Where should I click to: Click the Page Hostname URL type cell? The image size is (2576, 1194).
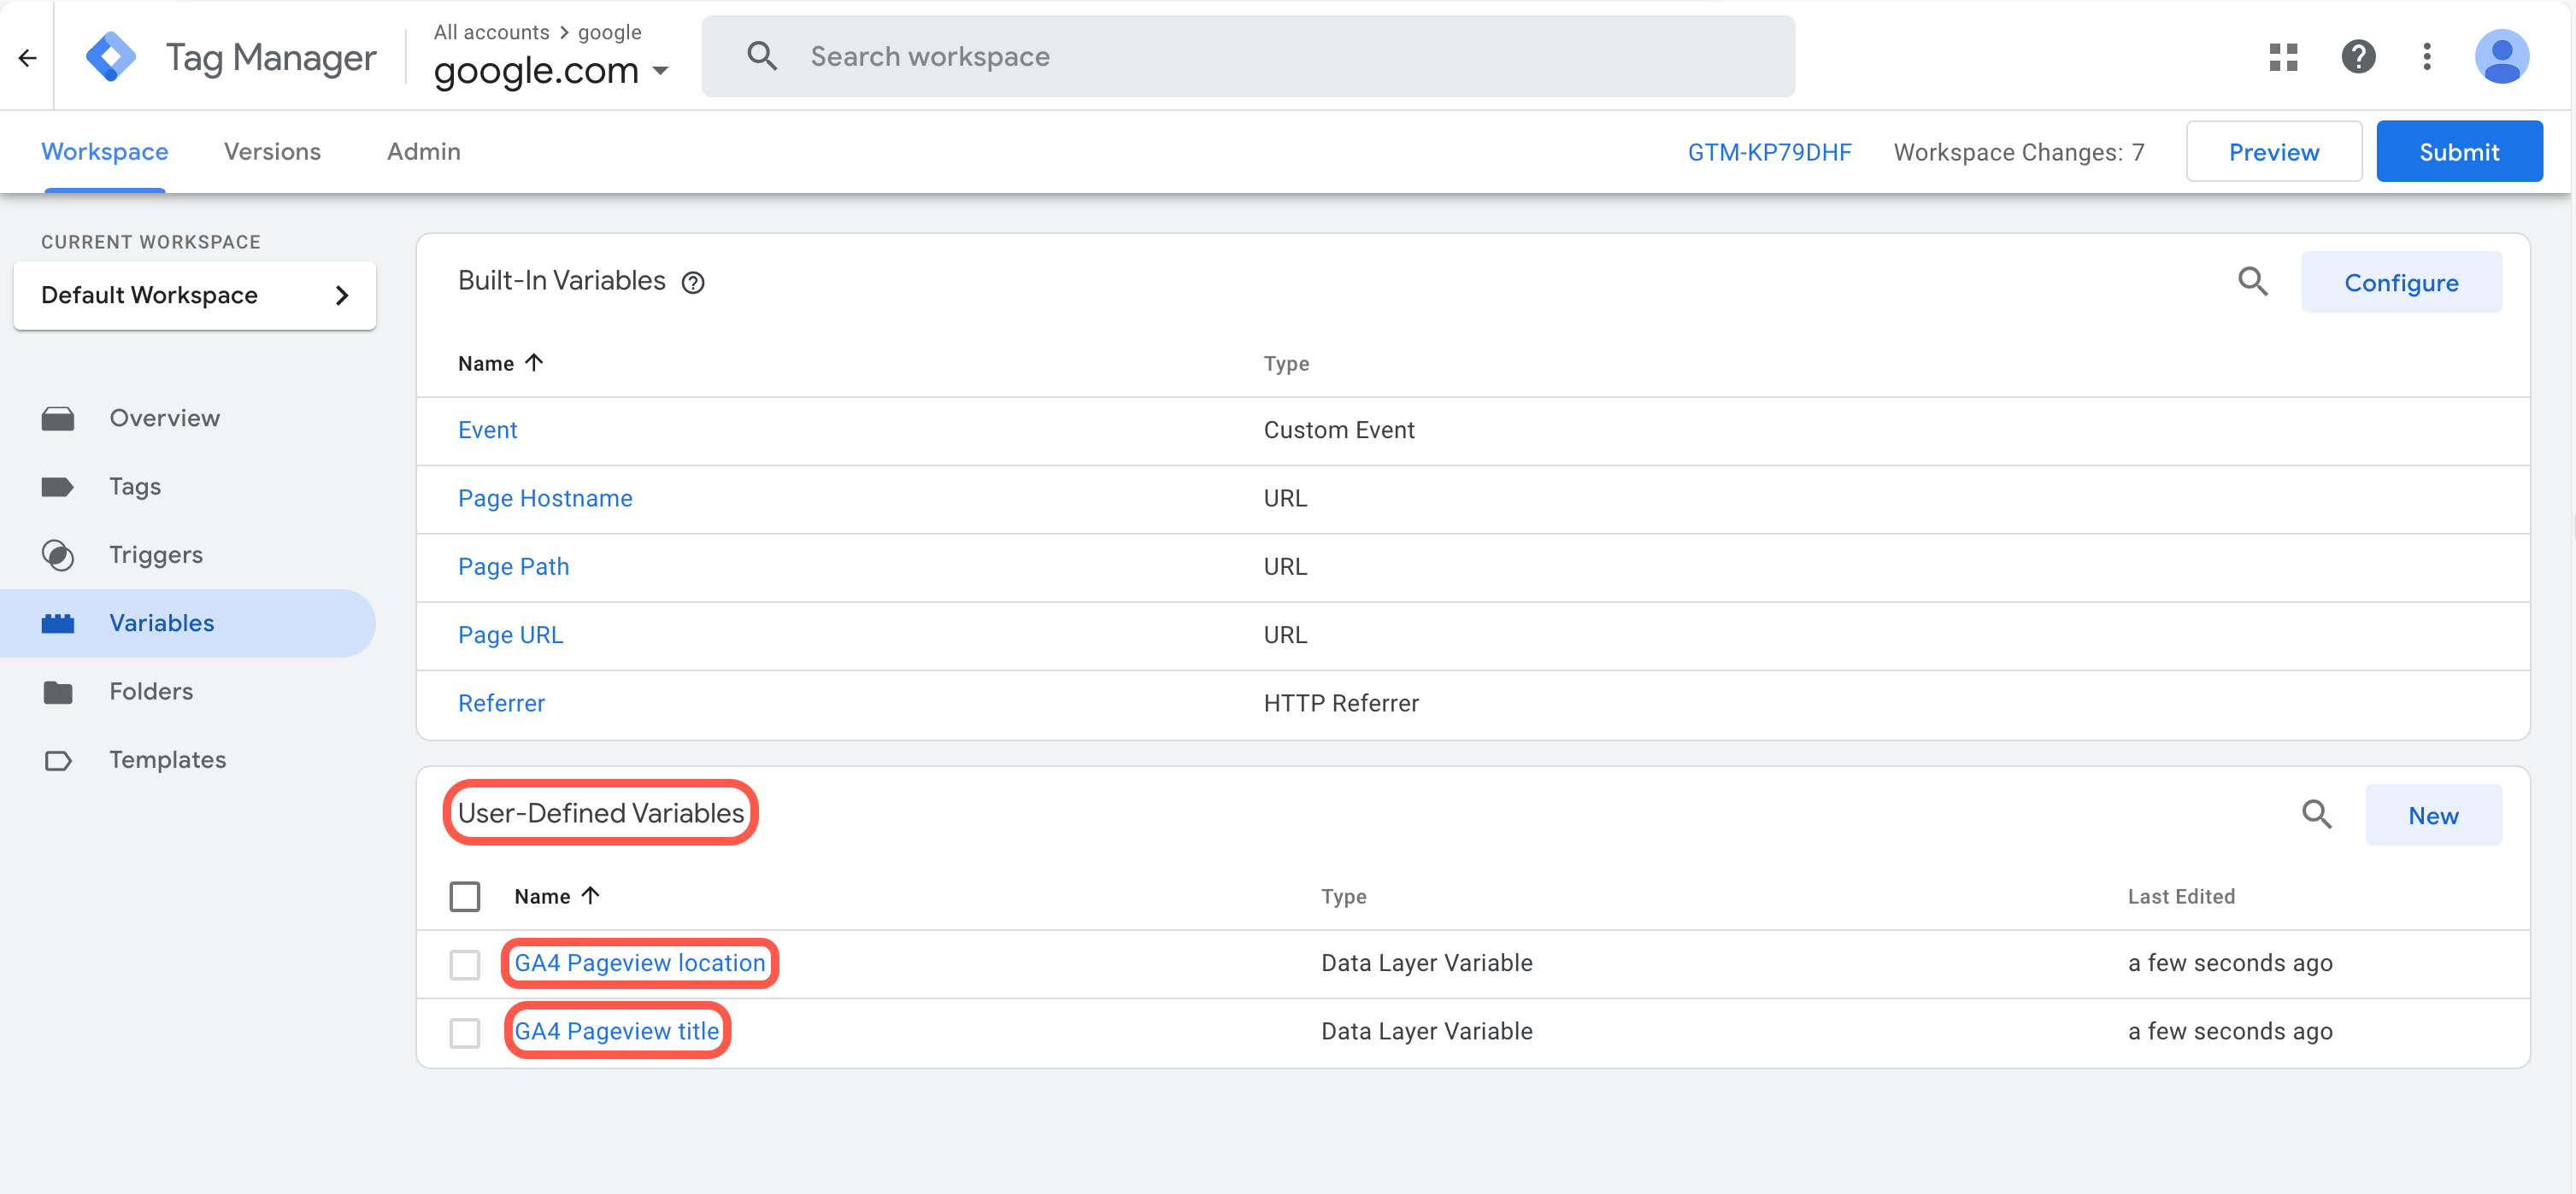1285,499
